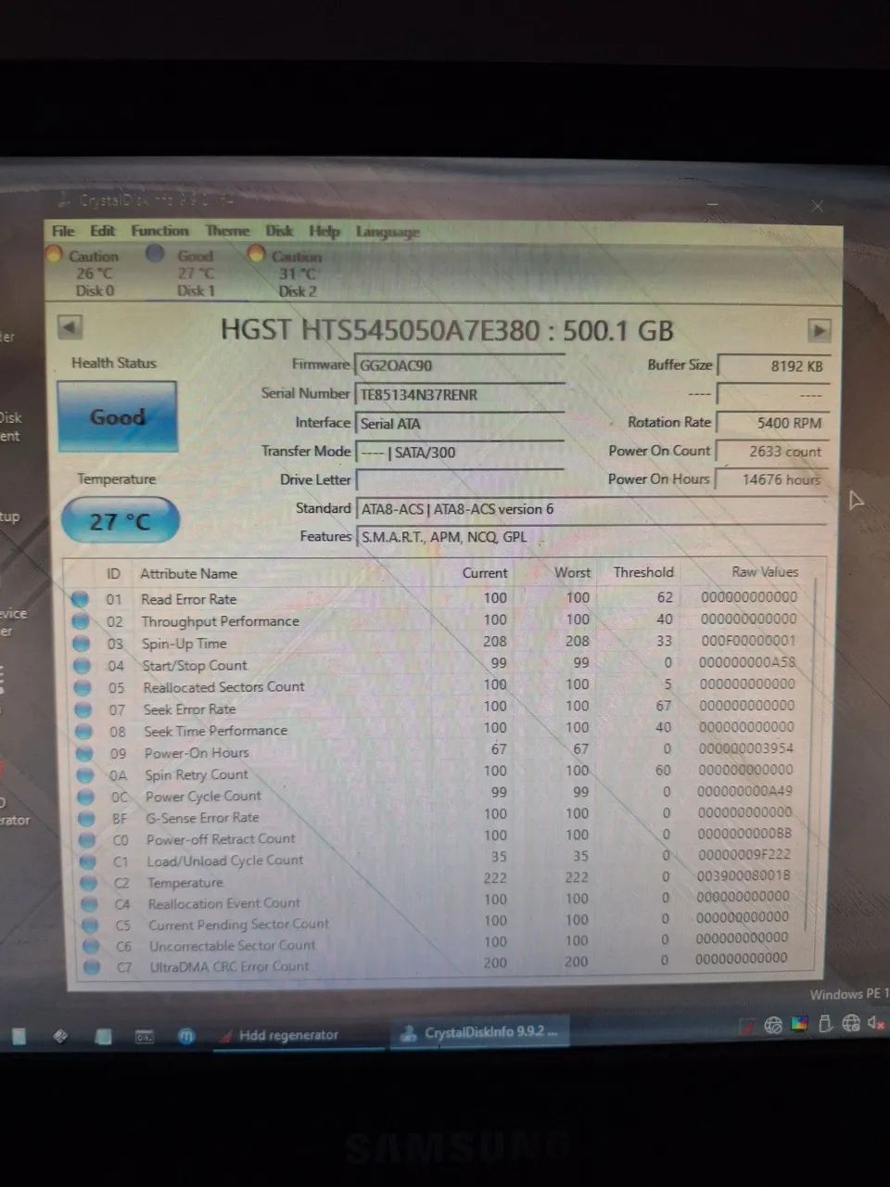Click status circle for G-Sense Error Rate
This screenshot has width=890, height=1187.
tap(87, 818)
